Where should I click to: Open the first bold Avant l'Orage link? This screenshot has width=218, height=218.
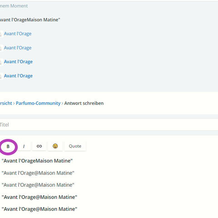tap(18, 62)
